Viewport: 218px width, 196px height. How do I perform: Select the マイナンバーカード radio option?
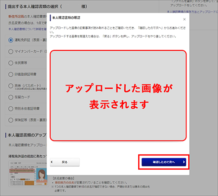click(x=11, y=51)
